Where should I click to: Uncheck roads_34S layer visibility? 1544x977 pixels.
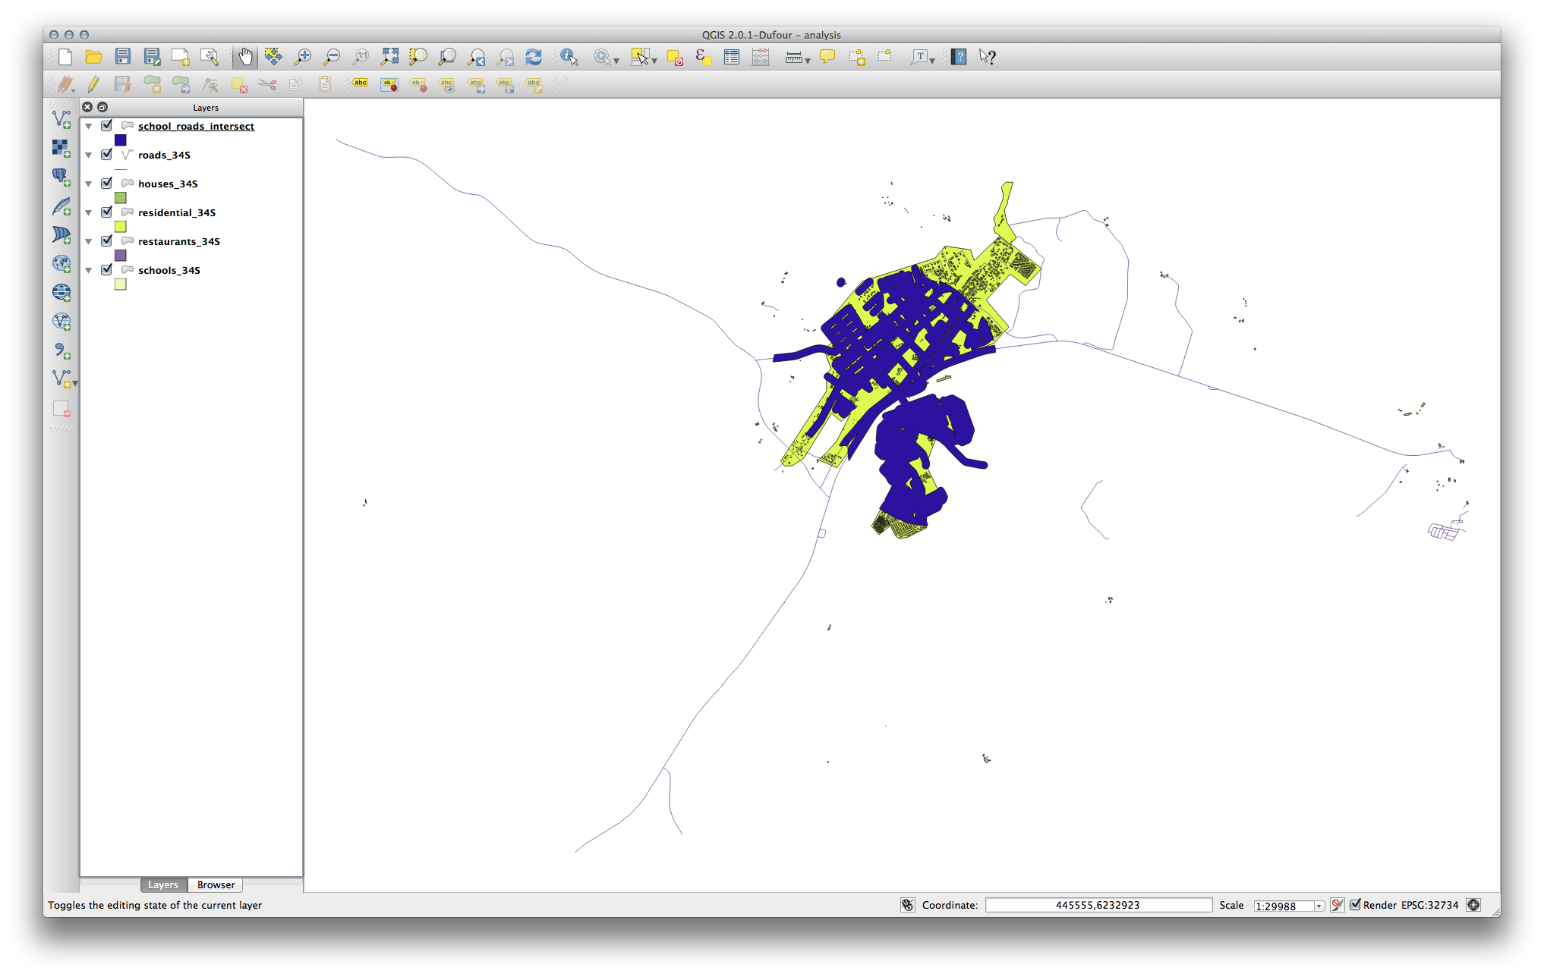coord(107,155)
